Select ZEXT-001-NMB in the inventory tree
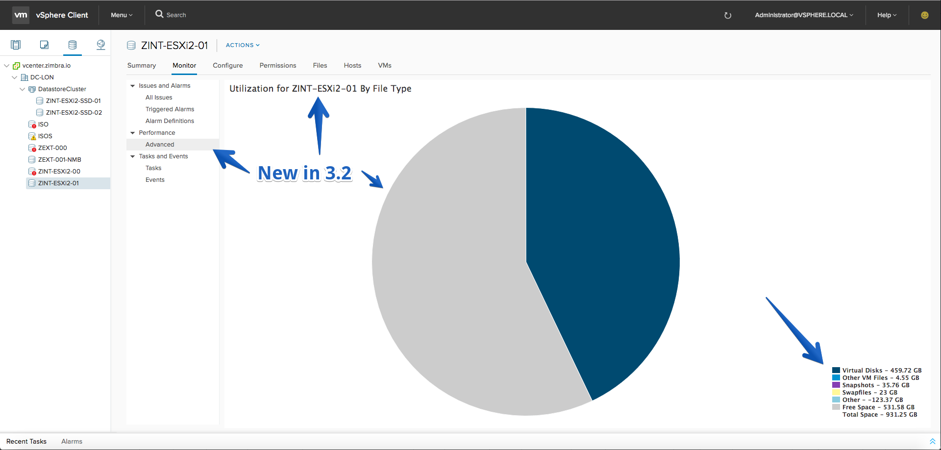 pyautogui.click(x=60, y=160)
